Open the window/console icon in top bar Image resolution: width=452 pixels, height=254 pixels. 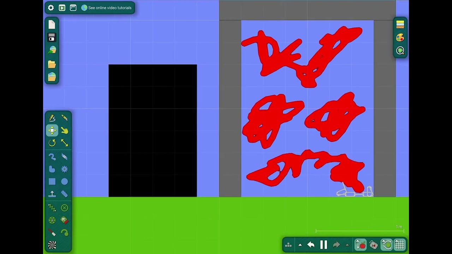coord(73,8)
